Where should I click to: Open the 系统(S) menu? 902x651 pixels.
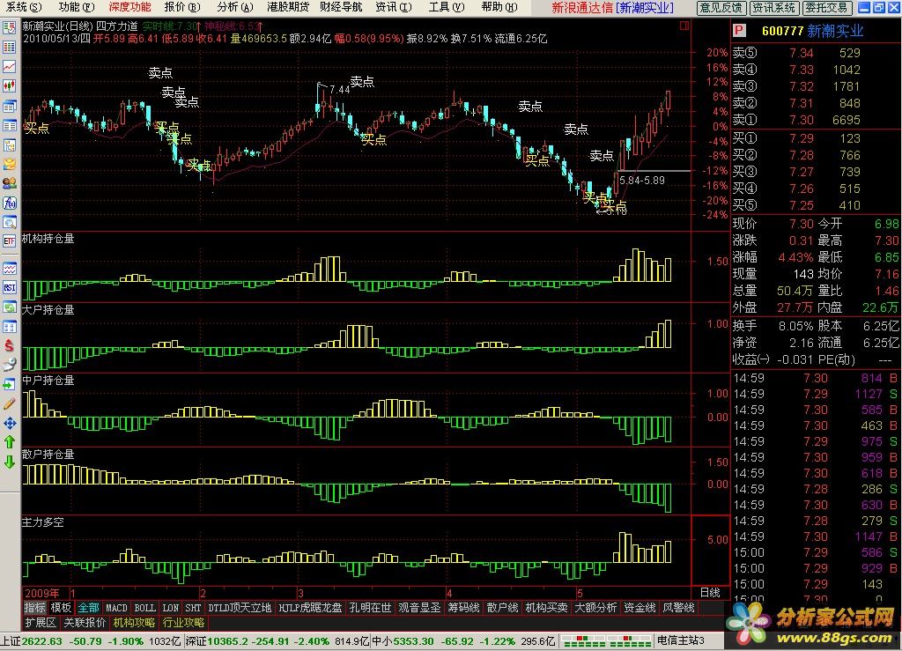24,7
